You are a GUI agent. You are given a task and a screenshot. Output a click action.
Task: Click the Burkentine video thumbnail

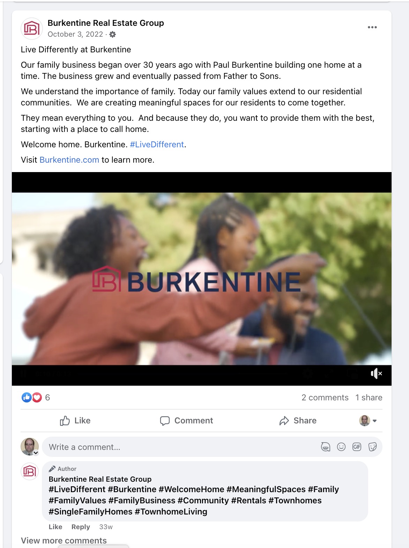(202, 279)
